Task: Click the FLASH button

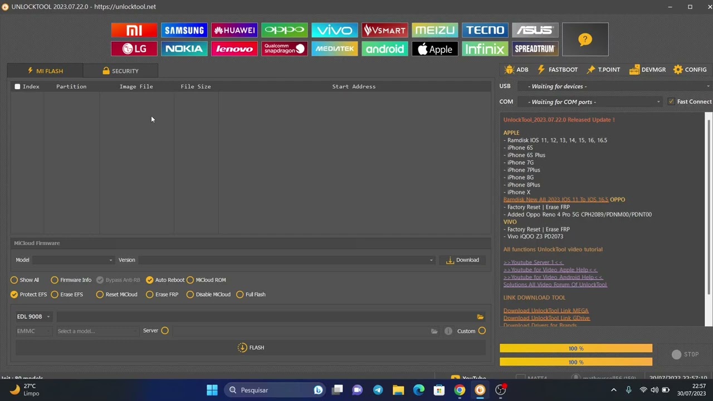Action: pyautogui.click(x=251, y=348)
